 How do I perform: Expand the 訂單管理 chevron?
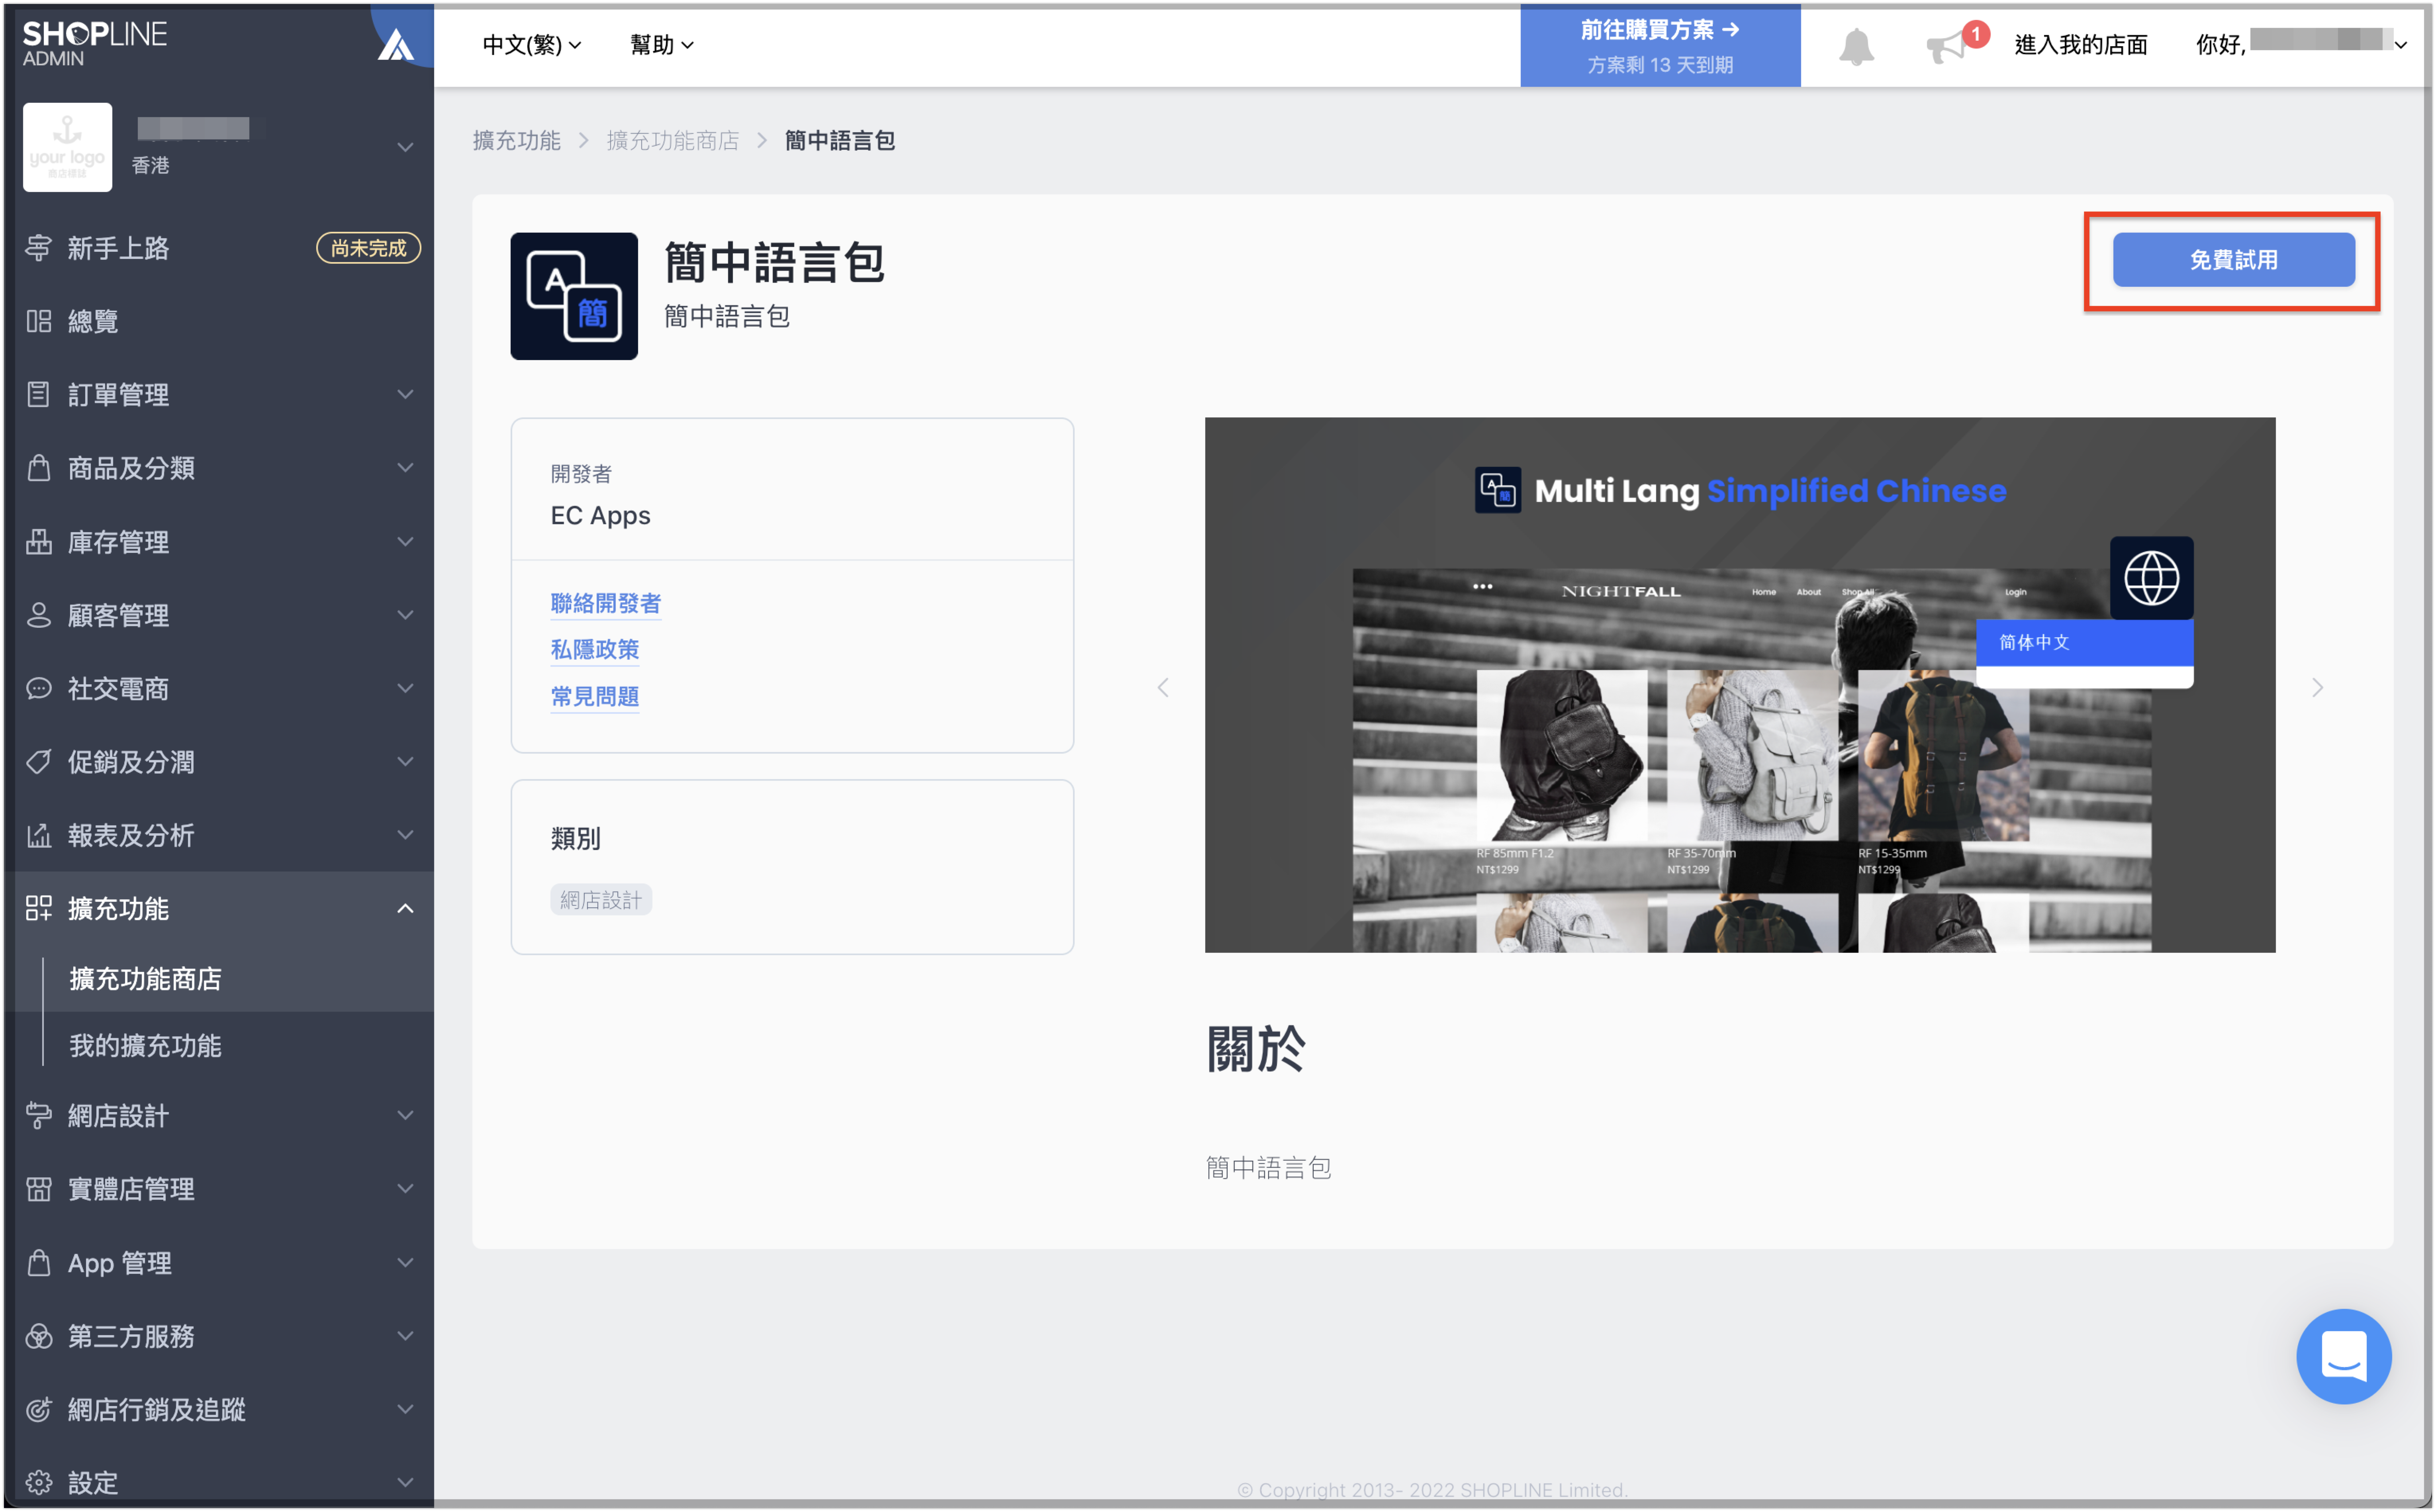(x=405, y=394)
